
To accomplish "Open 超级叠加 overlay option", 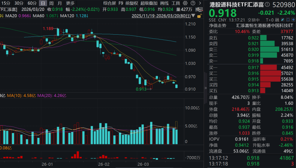I will tap(149, 3).
